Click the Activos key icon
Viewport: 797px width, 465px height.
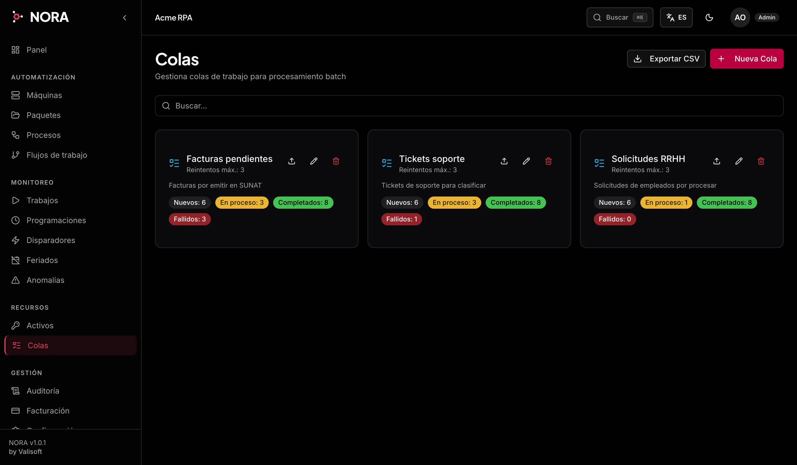pyautogui.click(x=15, y=325)
